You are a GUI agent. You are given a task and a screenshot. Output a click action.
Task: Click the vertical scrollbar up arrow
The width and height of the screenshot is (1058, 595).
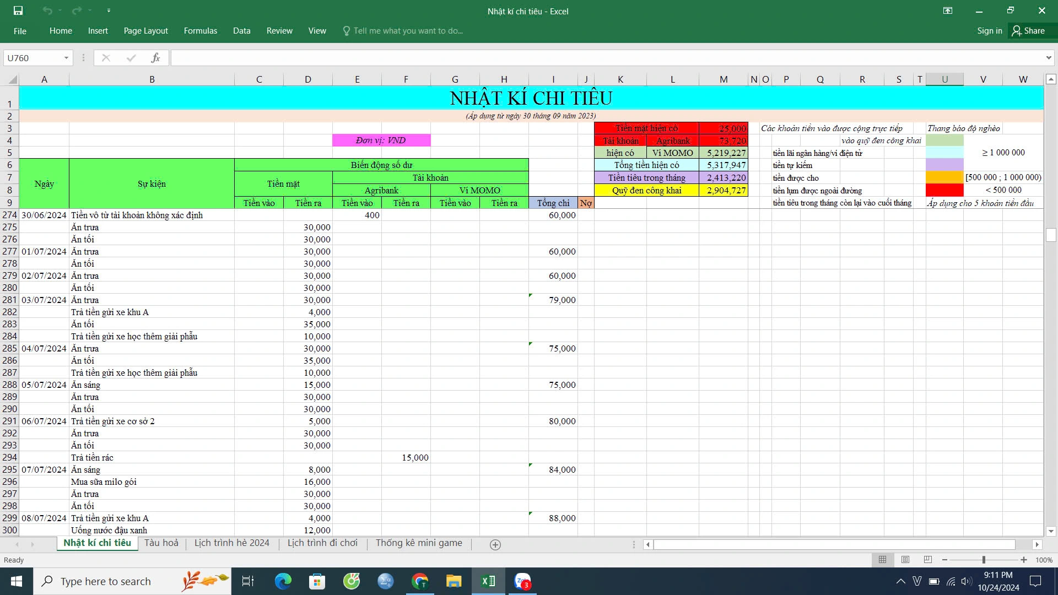(1051, 79)
